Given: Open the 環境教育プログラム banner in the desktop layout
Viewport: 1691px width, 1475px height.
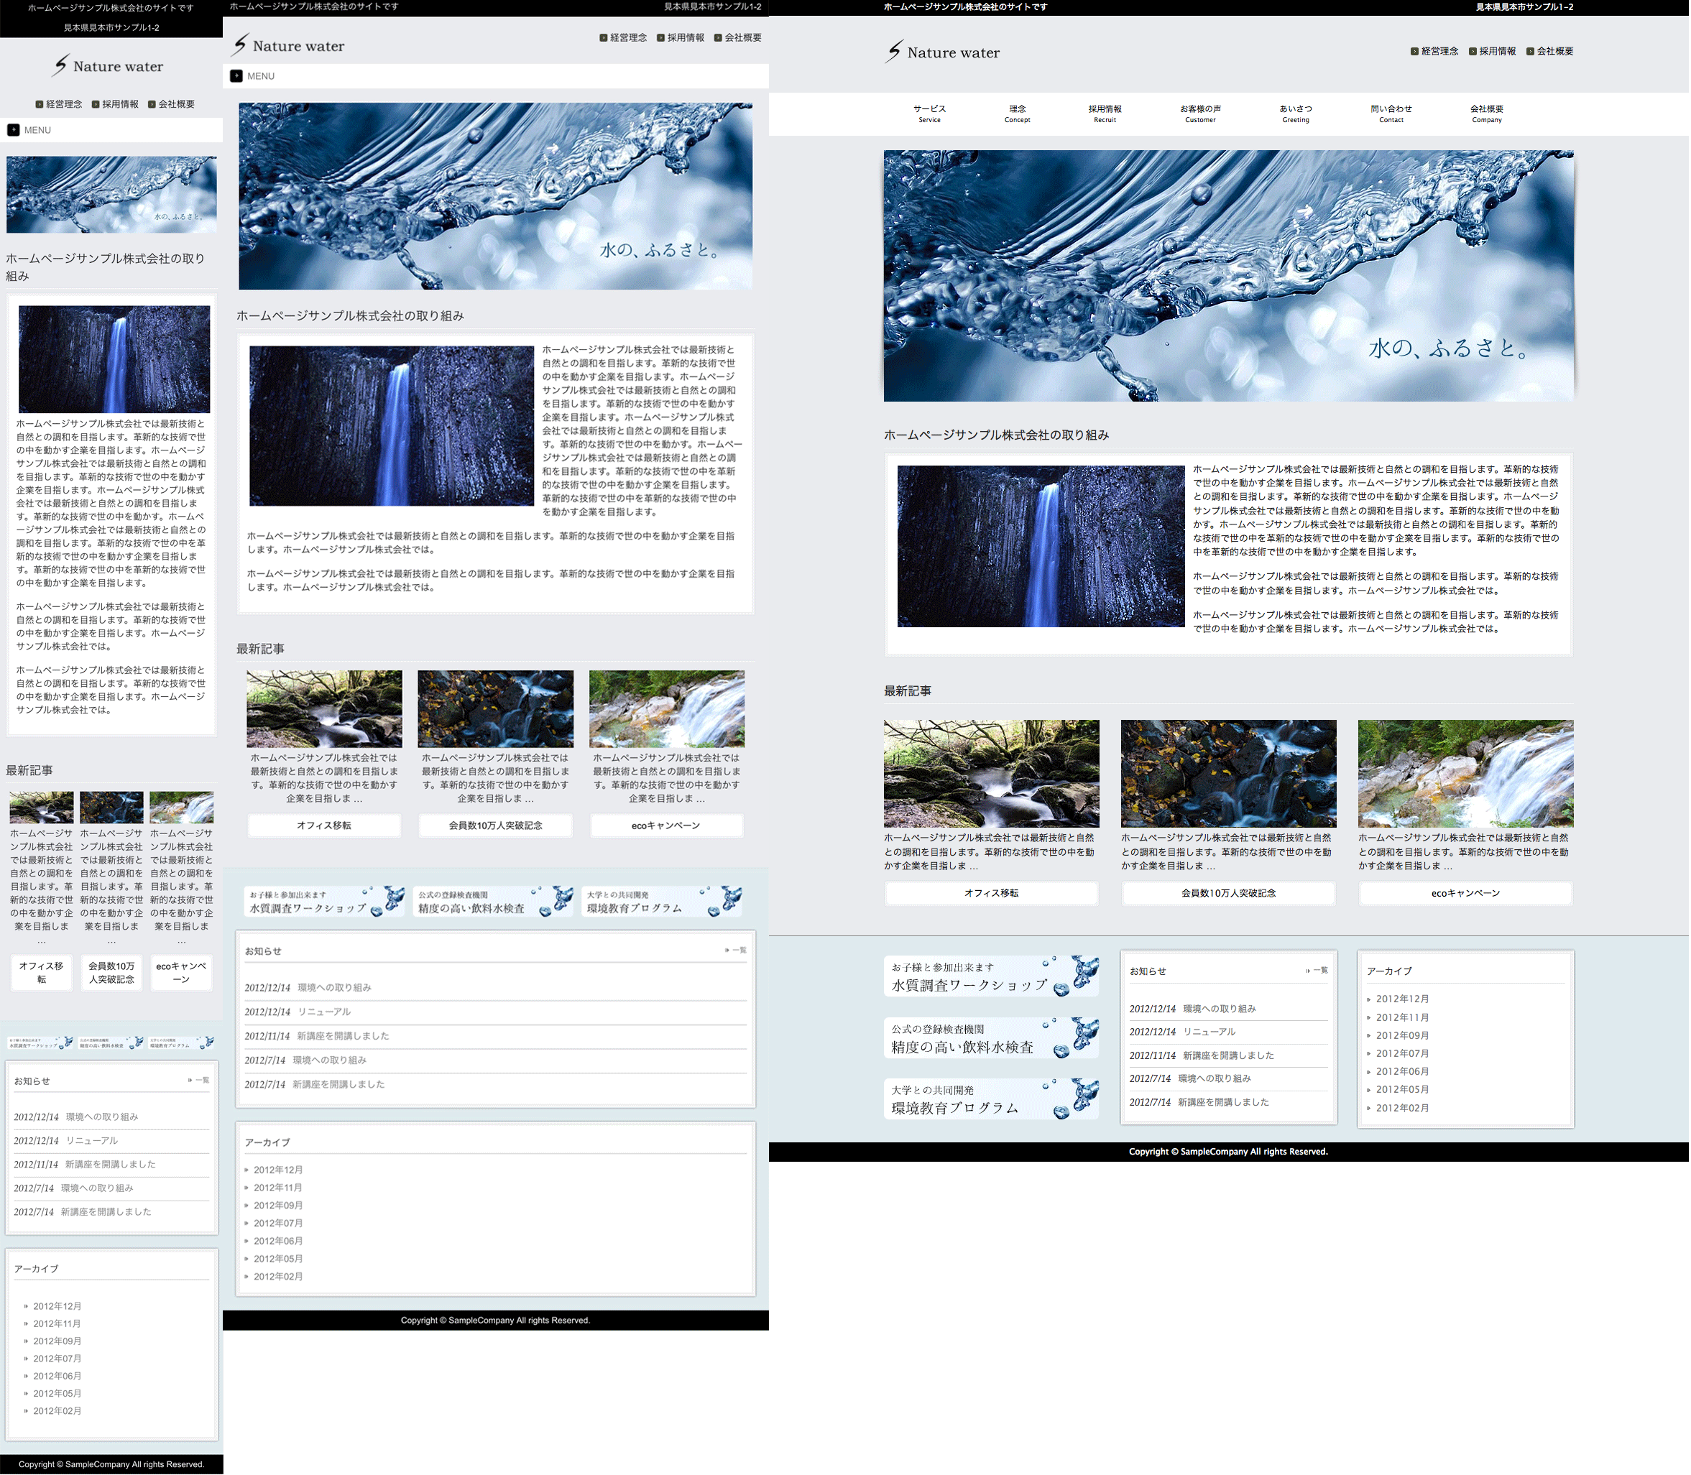Looking at the screenshot, I should click(991, 1100).
